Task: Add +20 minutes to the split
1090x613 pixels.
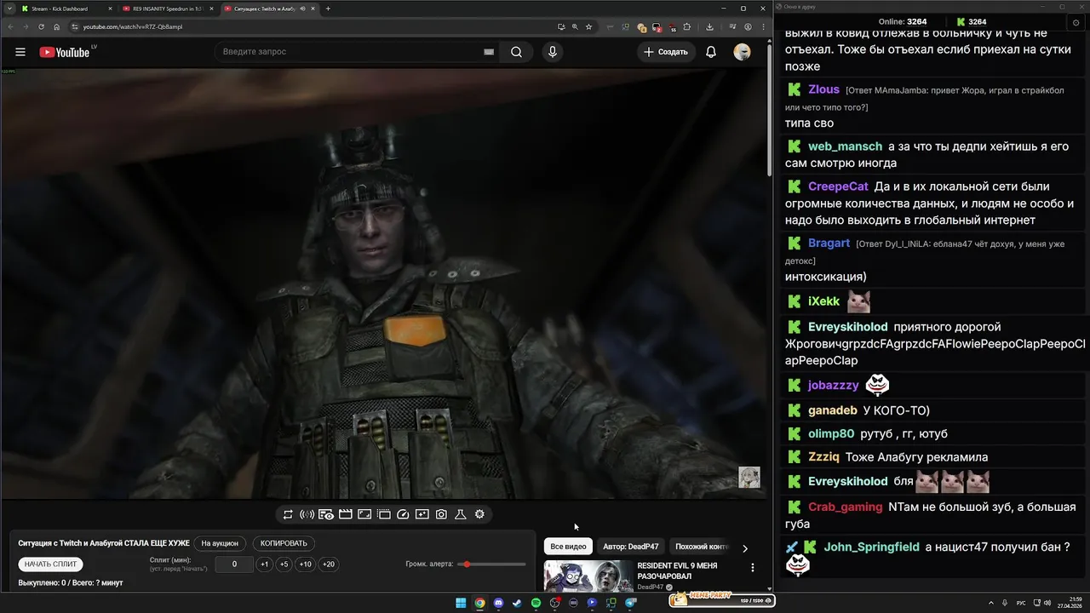Action: click(x=328, y=564)
